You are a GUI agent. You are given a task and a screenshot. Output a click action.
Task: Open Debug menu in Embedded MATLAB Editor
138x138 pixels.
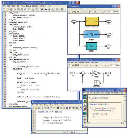[46, 105]
